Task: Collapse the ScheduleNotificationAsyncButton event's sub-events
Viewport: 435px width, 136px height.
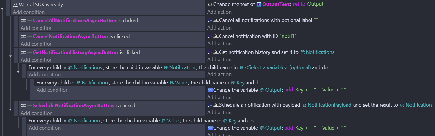Action: [x=11, y=109]
